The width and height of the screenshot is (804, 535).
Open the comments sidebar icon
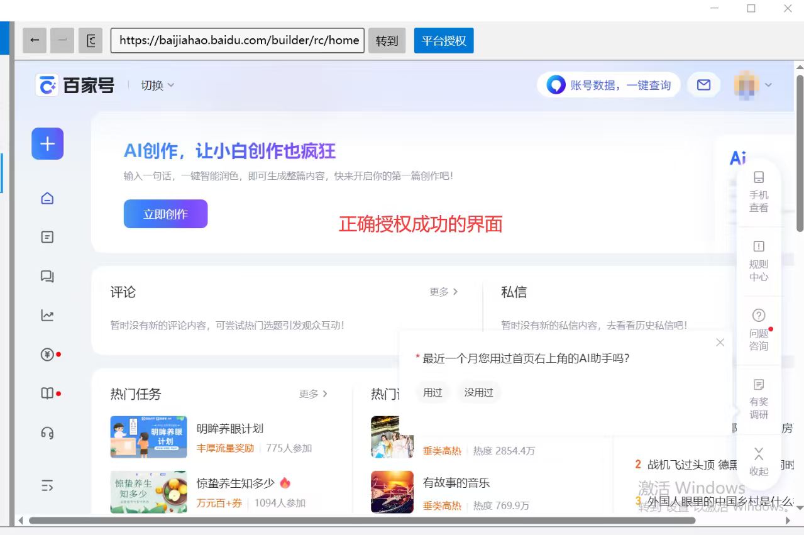pos(47,276)
